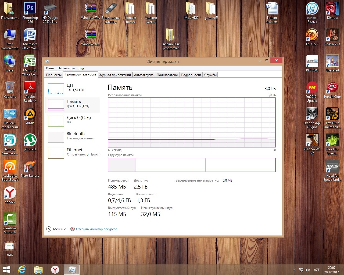
Task: Launch Adobe Reader X shortcut
Action: point(30,92)
